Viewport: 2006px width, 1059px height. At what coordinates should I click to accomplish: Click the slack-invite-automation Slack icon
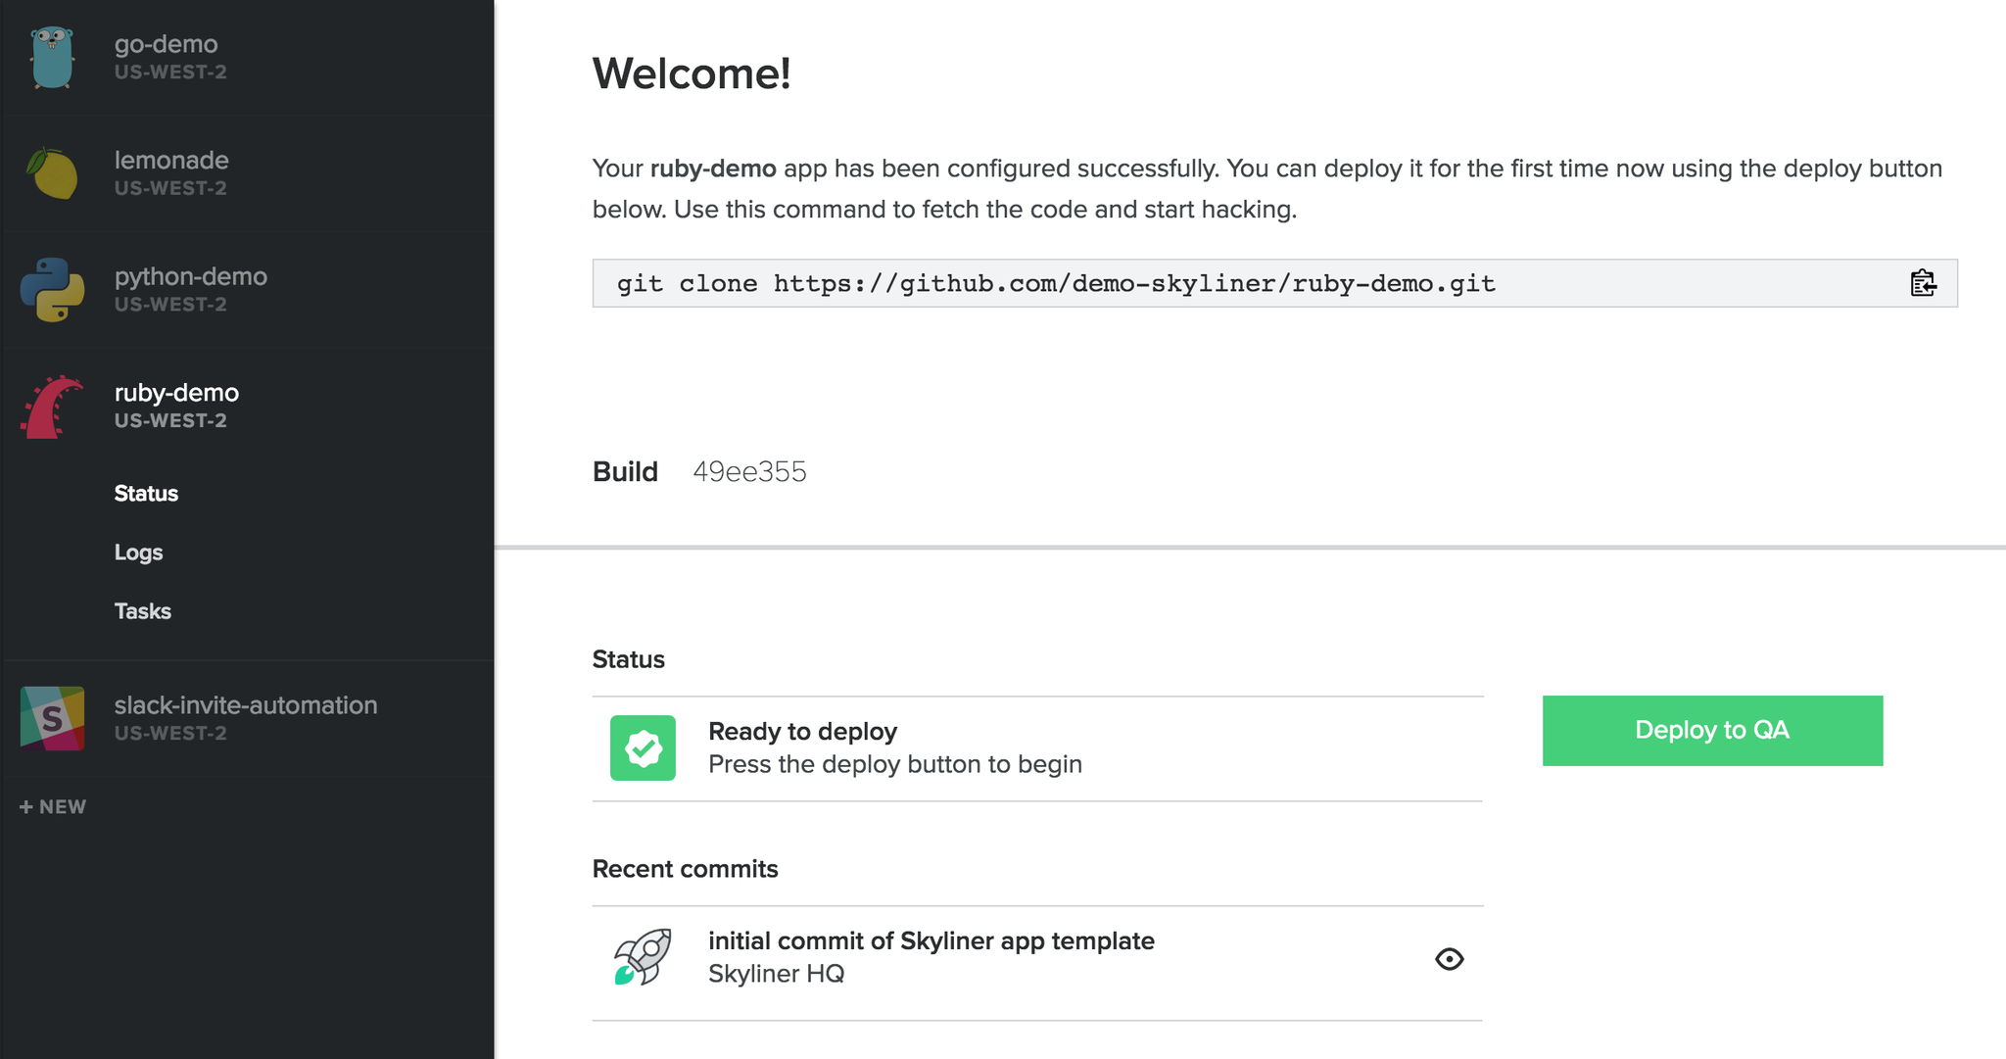click(52, 718)
